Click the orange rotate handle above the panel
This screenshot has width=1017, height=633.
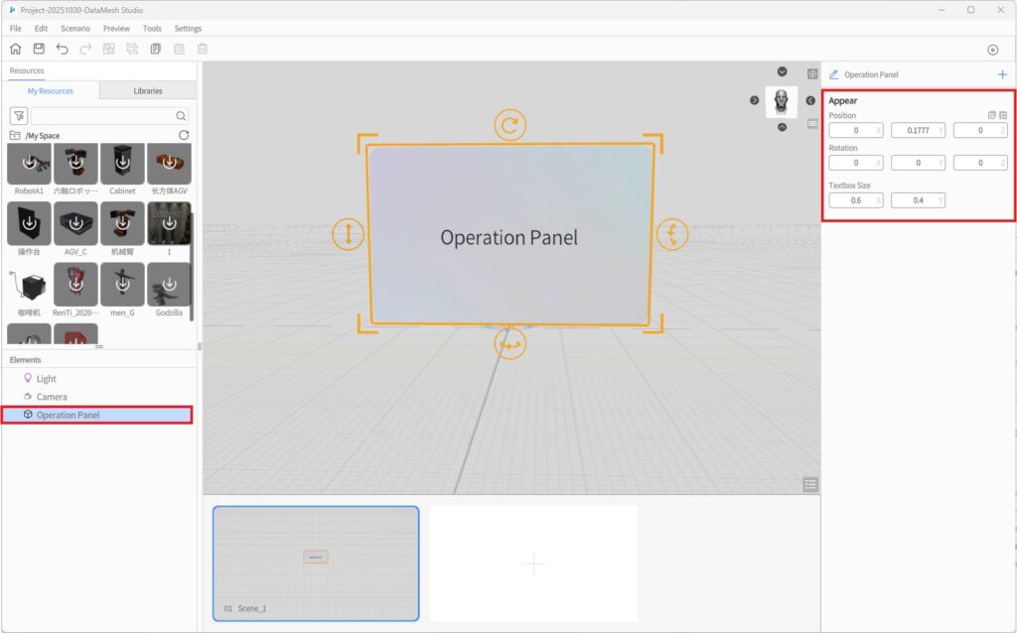tap(509, 126)
